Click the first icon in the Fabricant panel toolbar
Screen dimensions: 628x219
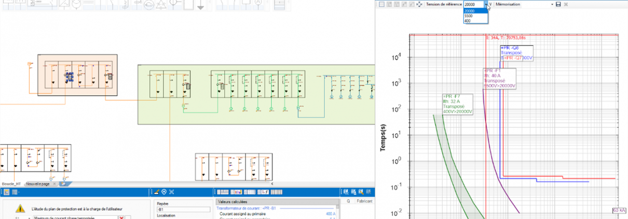coord(346,192)
